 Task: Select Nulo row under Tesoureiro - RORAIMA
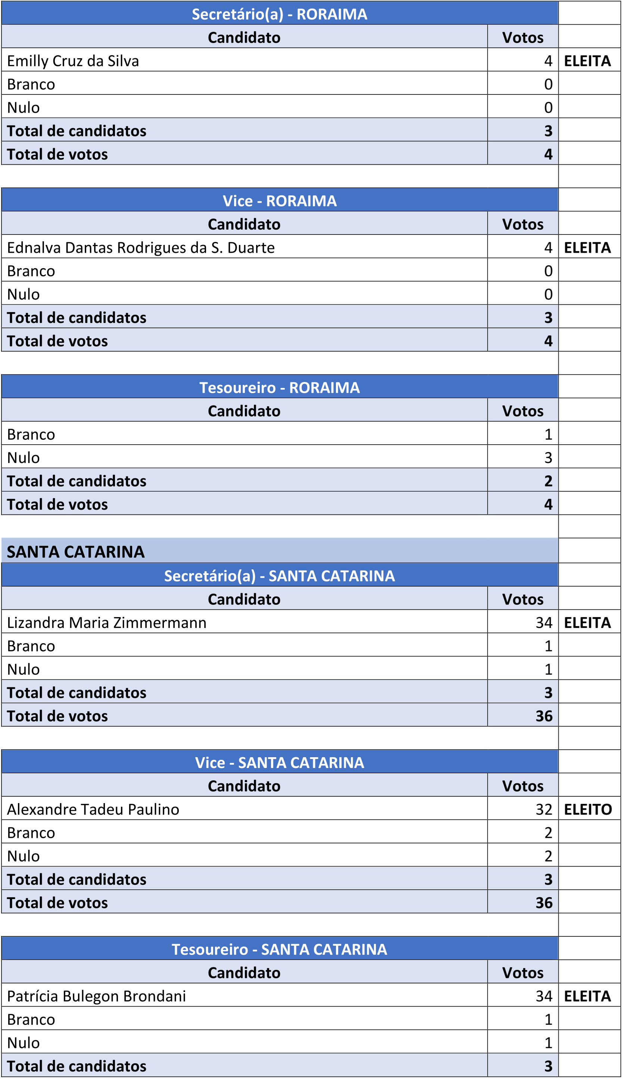point(24,458)
